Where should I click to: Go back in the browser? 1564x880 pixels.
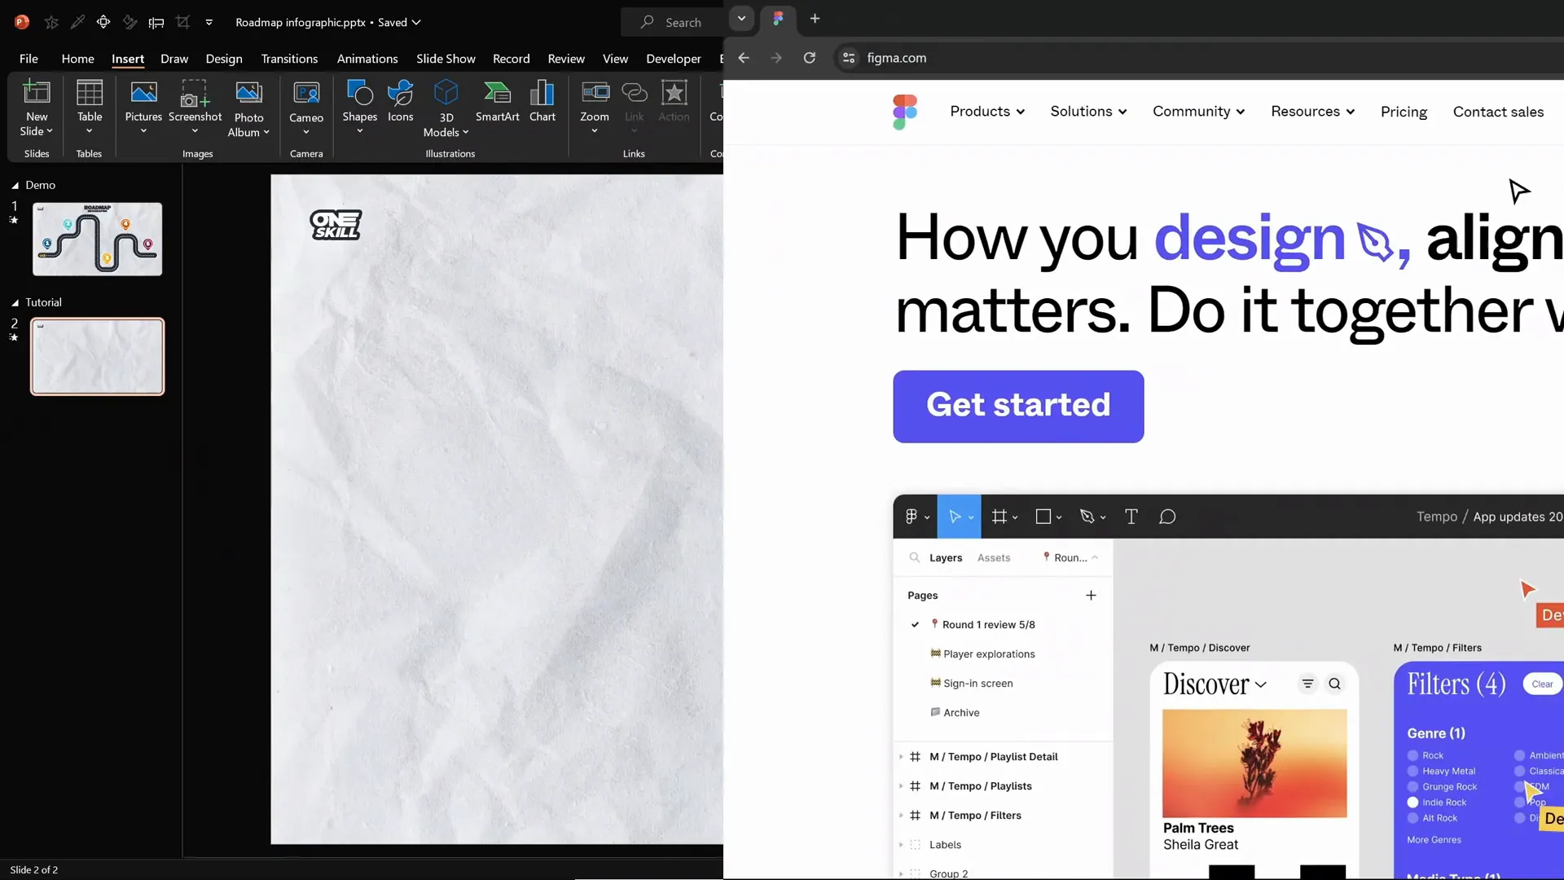pos(744,58)
